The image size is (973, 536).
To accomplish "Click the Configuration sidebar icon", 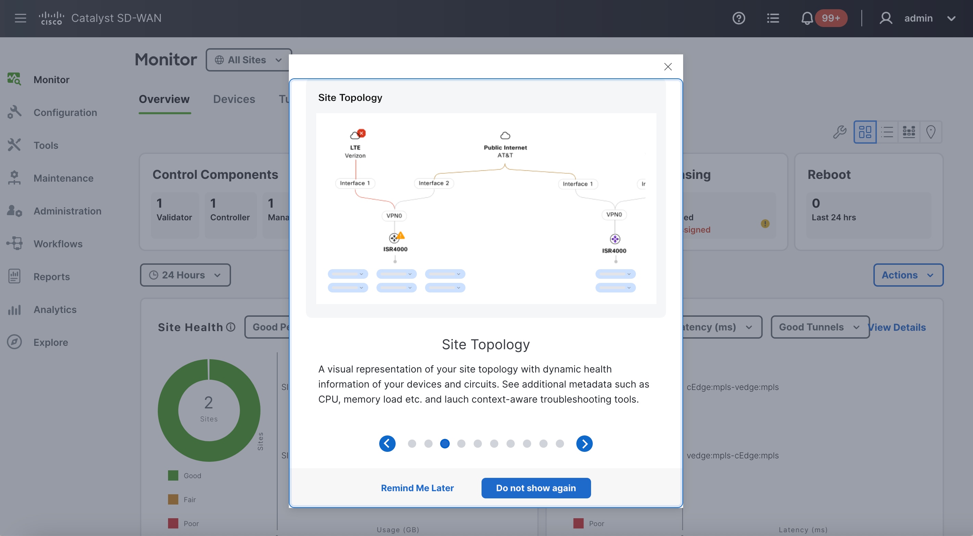I will coord(14,112).
